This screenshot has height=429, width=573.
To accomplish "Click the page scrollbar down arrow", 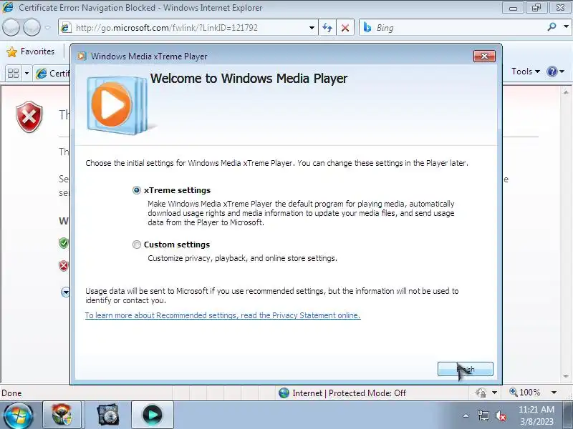I will click(x=566, y=376).
